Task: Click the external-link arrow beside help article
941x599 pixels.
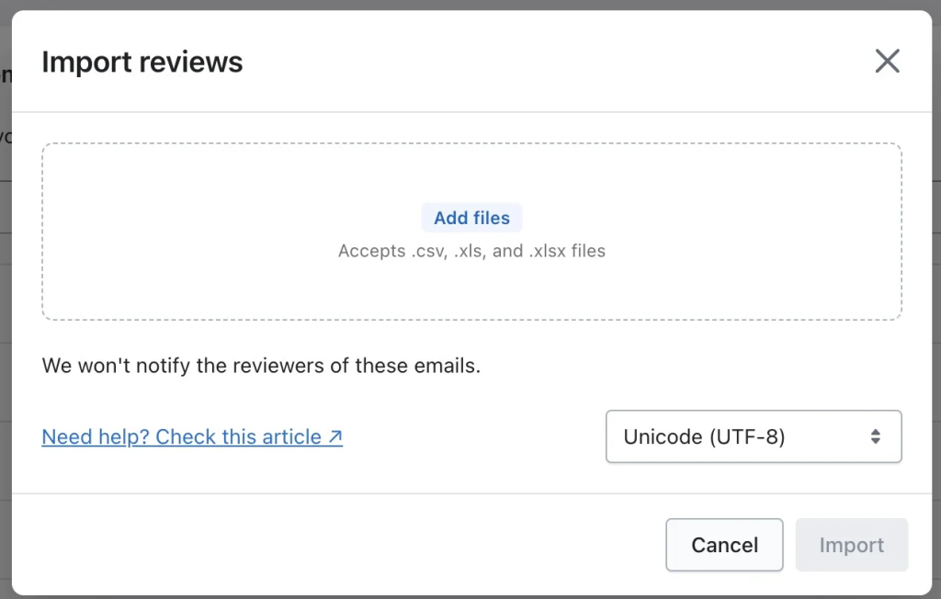Action: [335, 437]
